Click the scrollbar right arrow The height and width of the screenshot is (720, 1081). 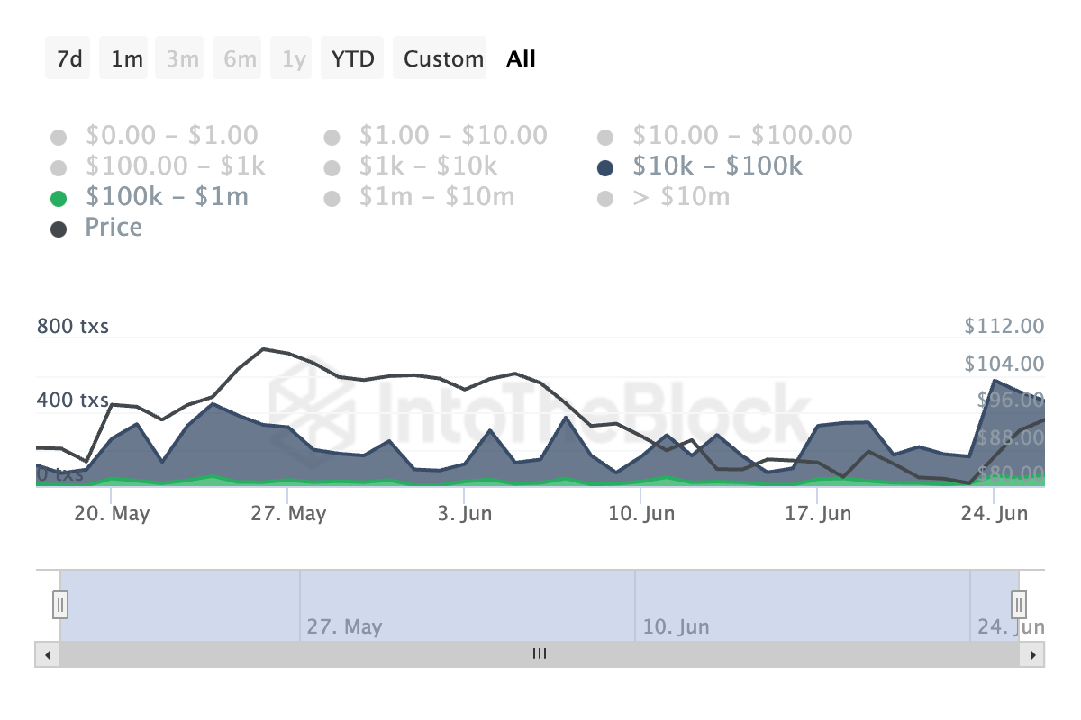(1032, 654)
